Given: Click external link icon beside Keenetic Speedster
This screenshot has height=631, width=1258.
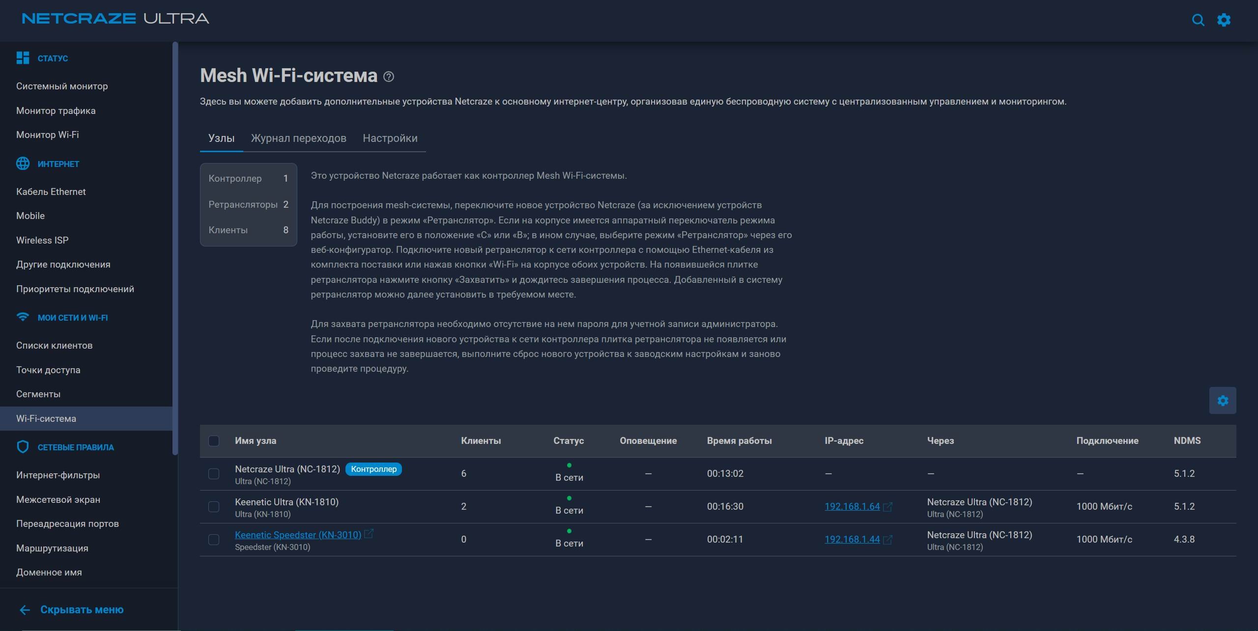Looking at the screenshot, I should tap(369, 534).
